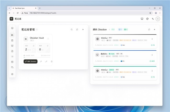Open the color palette theme icon
Screen dimensions: 170x112
point(147,19)
